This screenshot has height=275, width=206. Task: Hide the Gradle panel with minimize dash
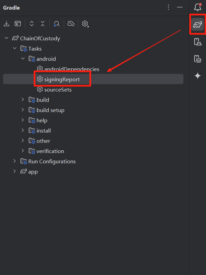click(179, 7)
